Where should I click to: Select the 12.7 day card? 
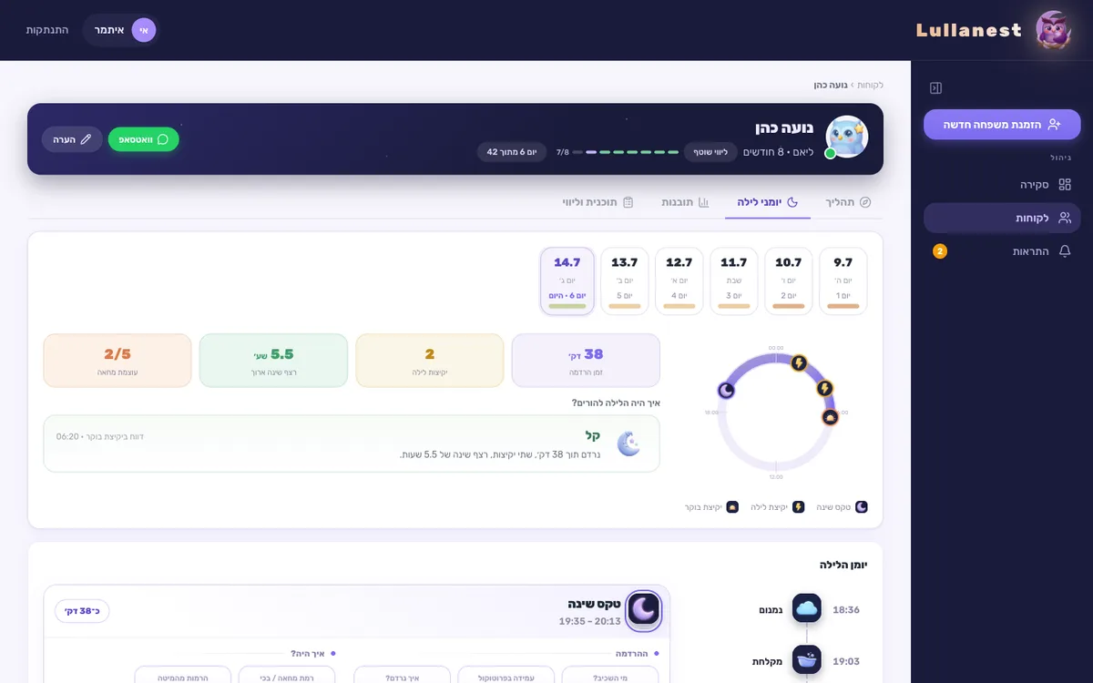(679, 281)
